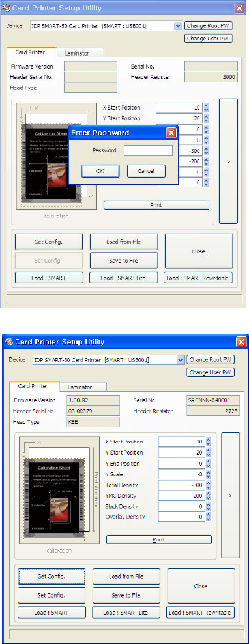Click Get Config. in window with password dialog
This screenshot has height=644, width=249.
coord(48,242)
